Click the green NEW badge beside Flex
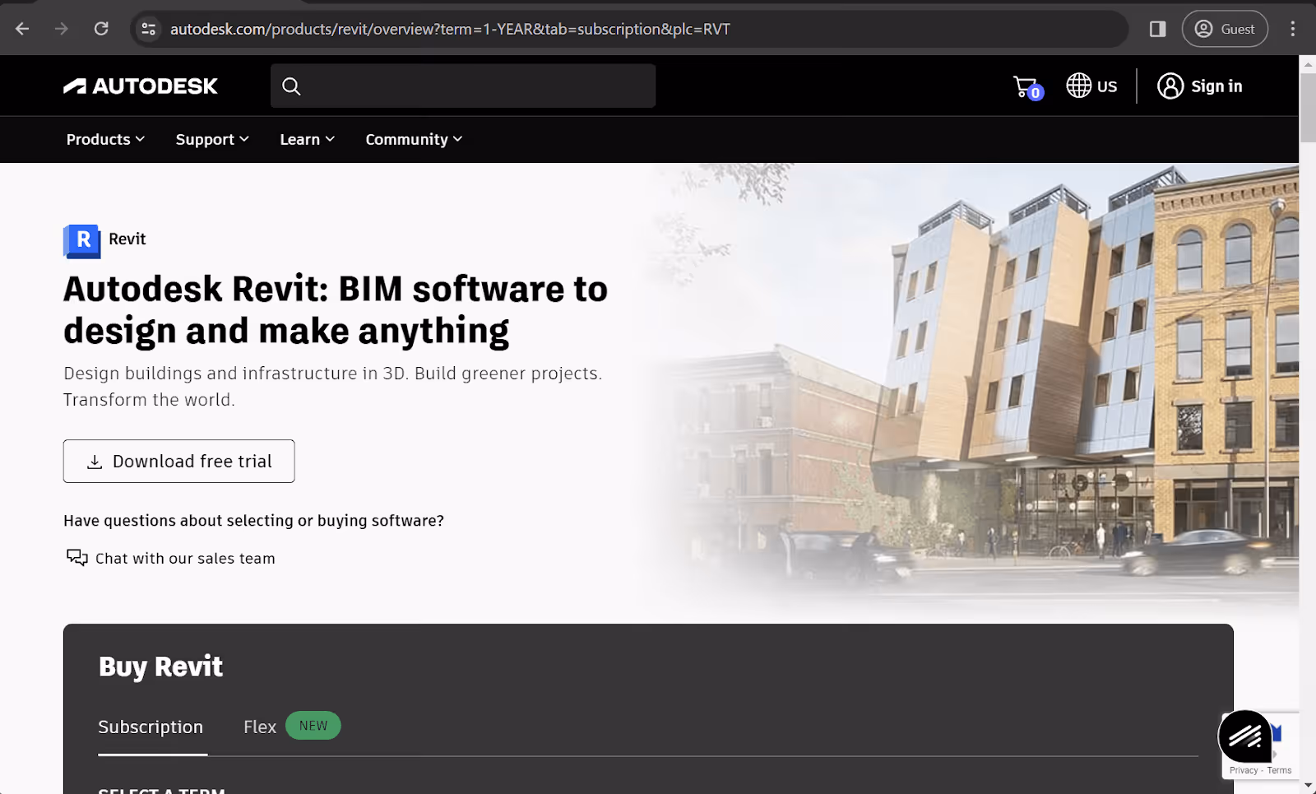 [313, 725]
